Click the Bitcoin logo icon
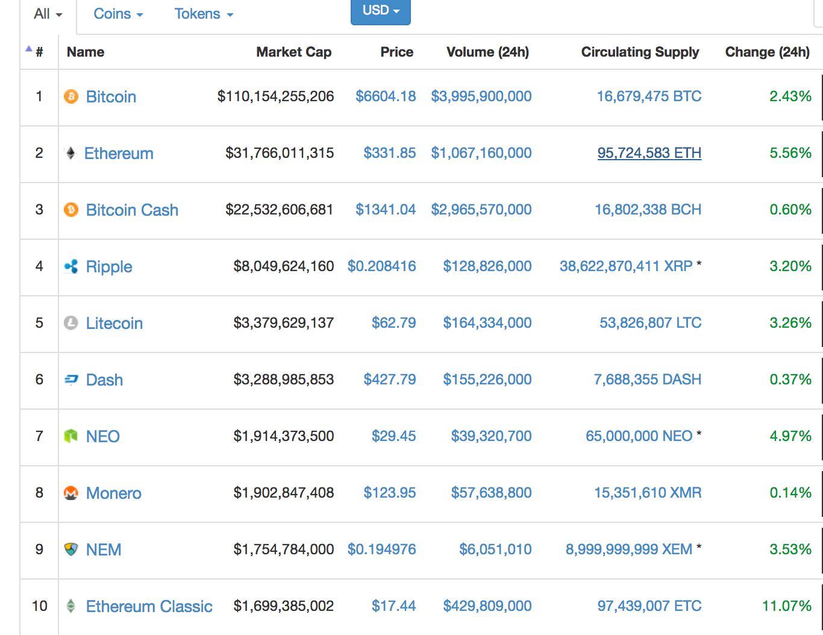 (70, 96)
